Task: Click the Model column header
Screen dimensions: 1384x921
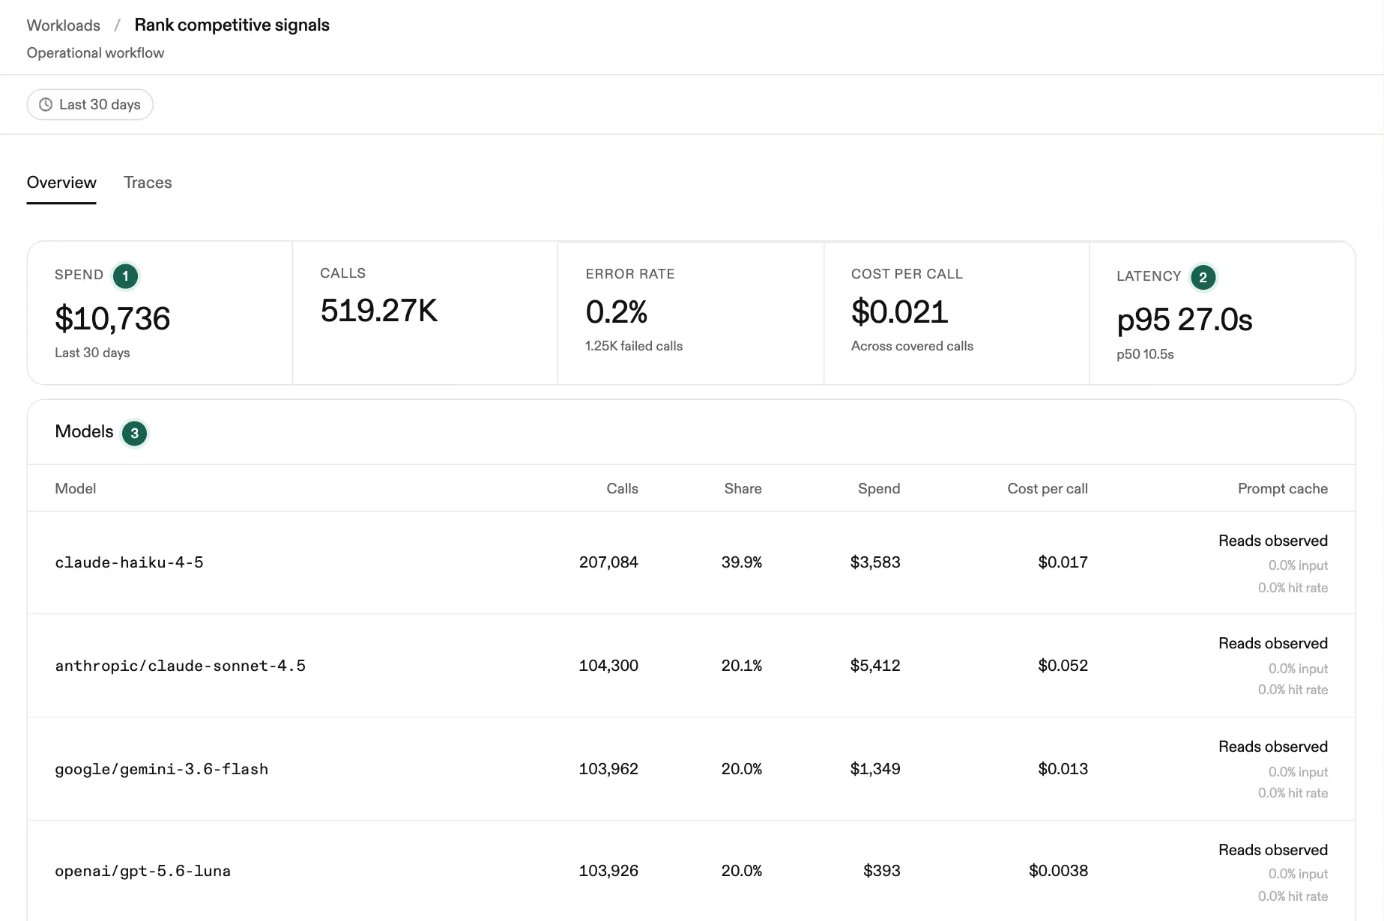Action: [76, 489]
